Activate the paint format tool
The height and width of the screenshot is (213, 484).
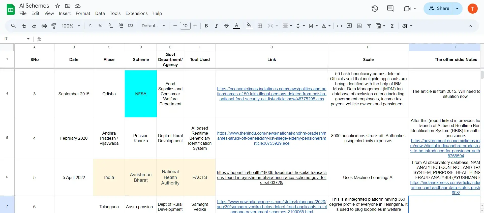(54, 26)
